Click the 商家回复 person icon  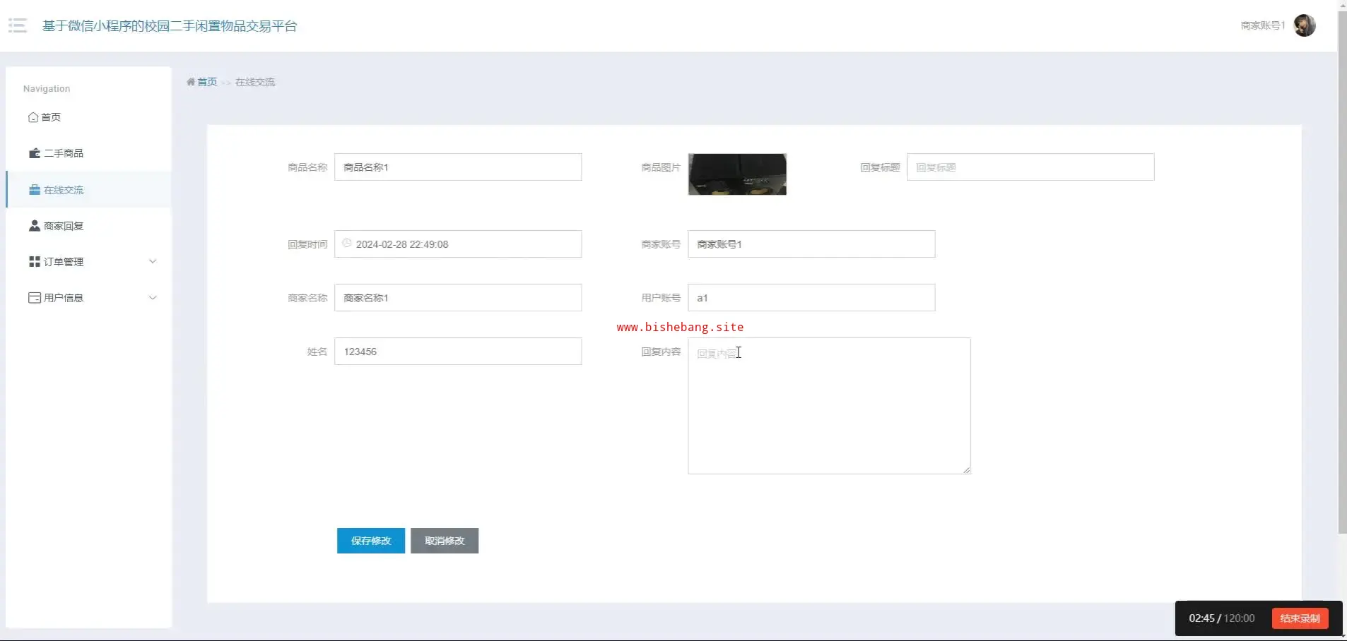35,226
